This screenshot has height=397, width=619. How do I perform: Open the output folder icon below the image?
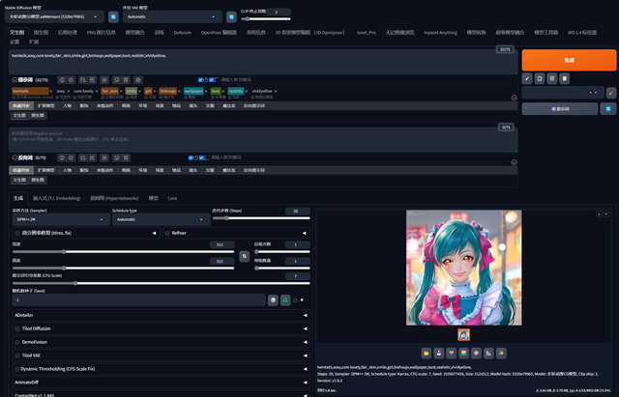tap(425, 353)
